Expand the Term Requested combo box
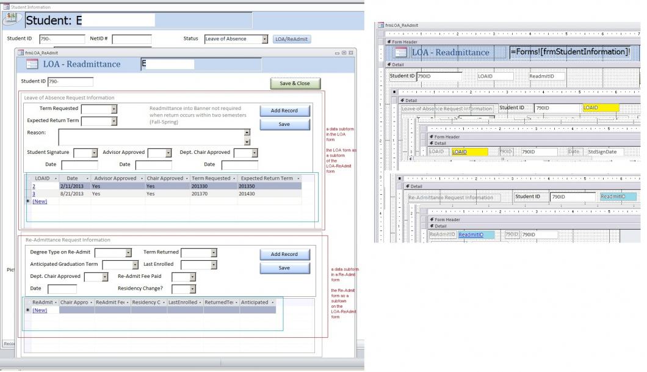This screenshot has width=647, height=372. 114,109
